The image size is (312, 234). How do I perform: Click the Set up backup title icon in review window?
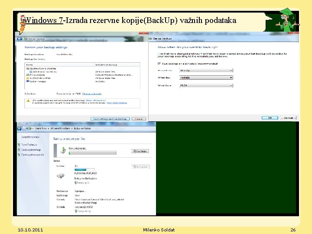[26, 39]
